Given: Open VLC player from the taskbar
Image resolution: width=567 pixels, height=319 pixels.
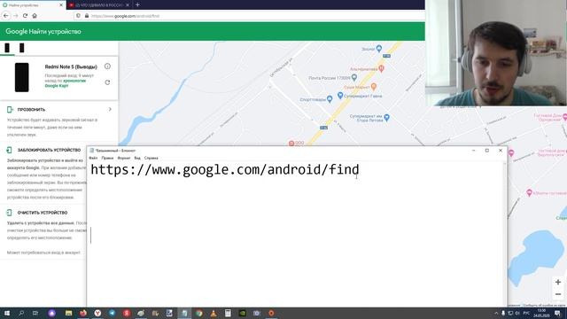Looking at the screenshot, I should (x=214, y=313).
